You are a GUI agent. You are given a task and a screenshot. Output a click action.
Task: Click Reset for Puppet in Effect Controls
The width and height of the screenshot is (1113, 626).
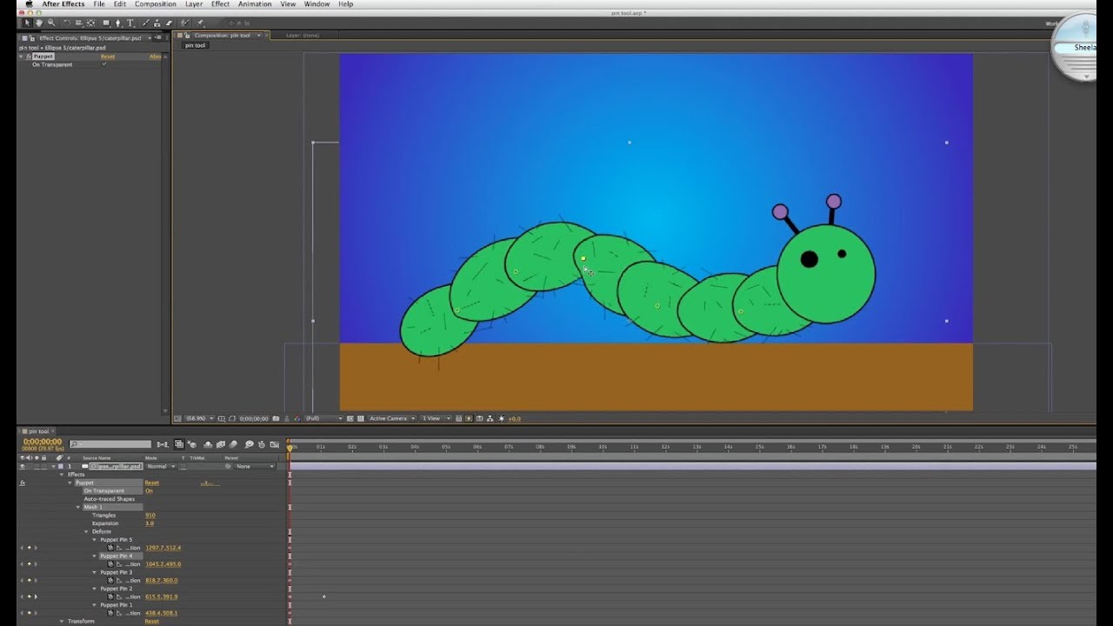pyautogui.click(x=107, y=57)
